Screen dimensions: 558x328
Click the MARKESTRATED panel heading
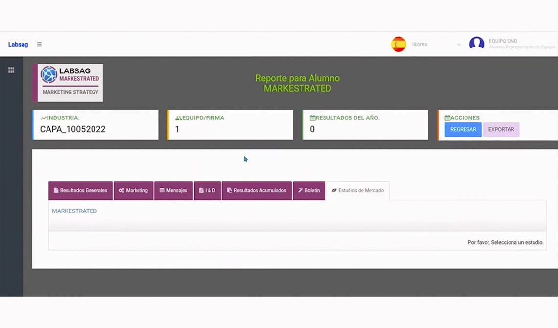click(74, 211)
